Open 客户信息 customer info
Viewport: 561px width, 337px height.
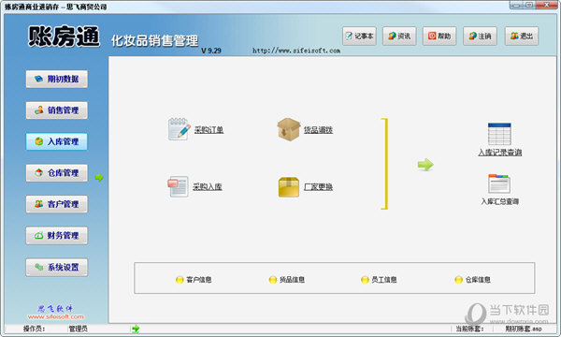coord(199,280)
